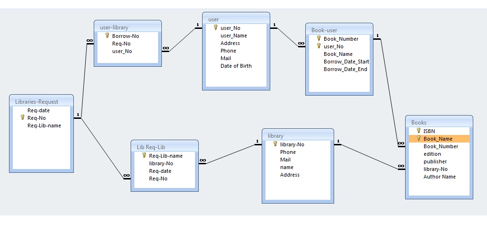This screenshot has height=241, width=487.
Task: Click Req-date in Libraries-Request table
Action: pos(38,110)
